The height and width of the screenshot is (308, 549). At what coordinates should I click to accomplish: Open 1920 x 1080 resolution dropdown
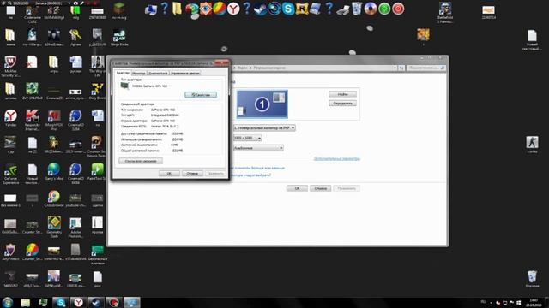[x=247, y=138]
